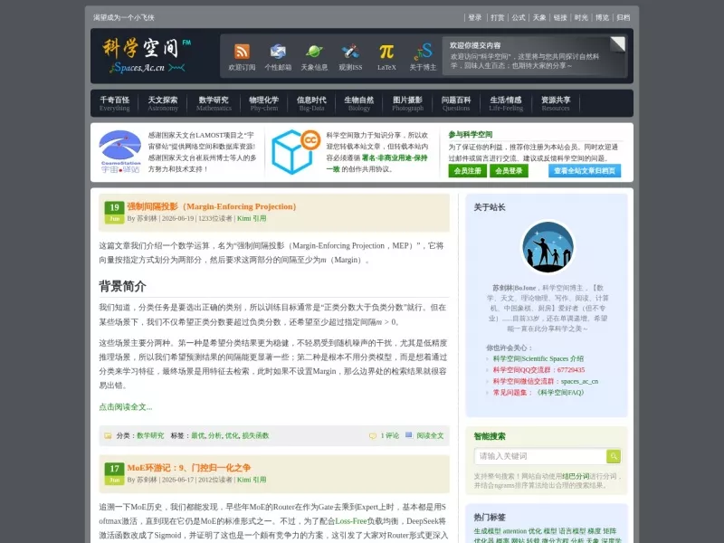
Task: Open 科学空间微信交流群 link
Action: 546,381
